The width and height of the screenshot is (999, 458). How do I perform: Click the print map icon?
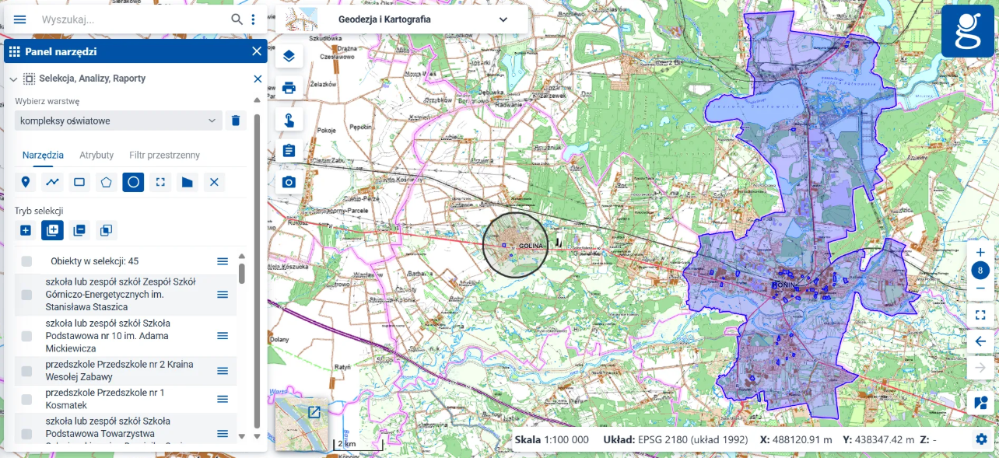289,88
